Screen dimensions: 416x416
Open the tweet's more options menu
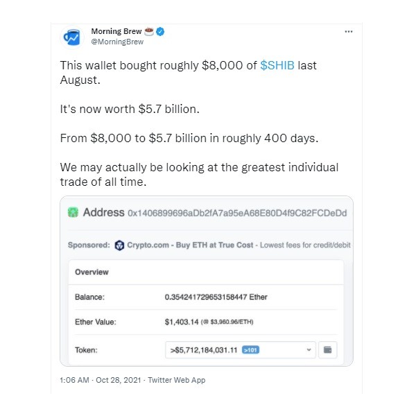tap(349, 32)
